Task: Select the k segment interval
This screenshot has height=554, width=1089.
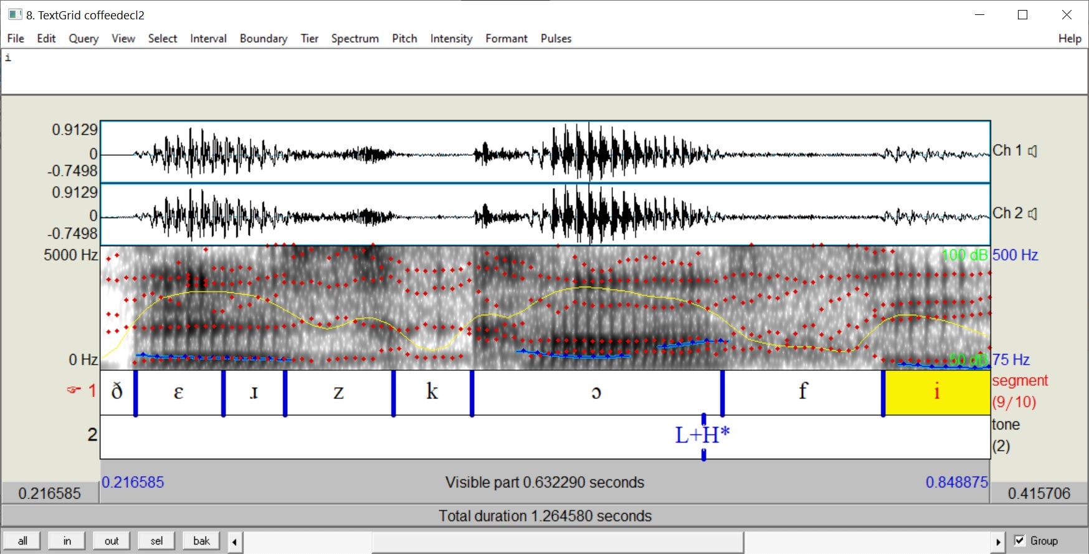Action: pos(432,393)
